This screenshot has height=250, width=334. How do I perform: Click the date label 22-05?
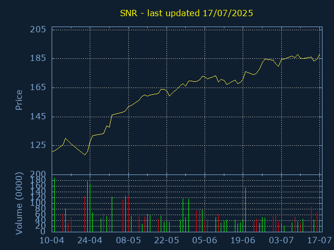(166, 241)
